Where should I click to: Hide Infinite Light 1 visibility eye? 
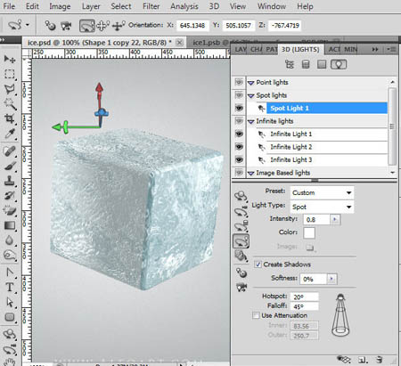click(239, 134)
